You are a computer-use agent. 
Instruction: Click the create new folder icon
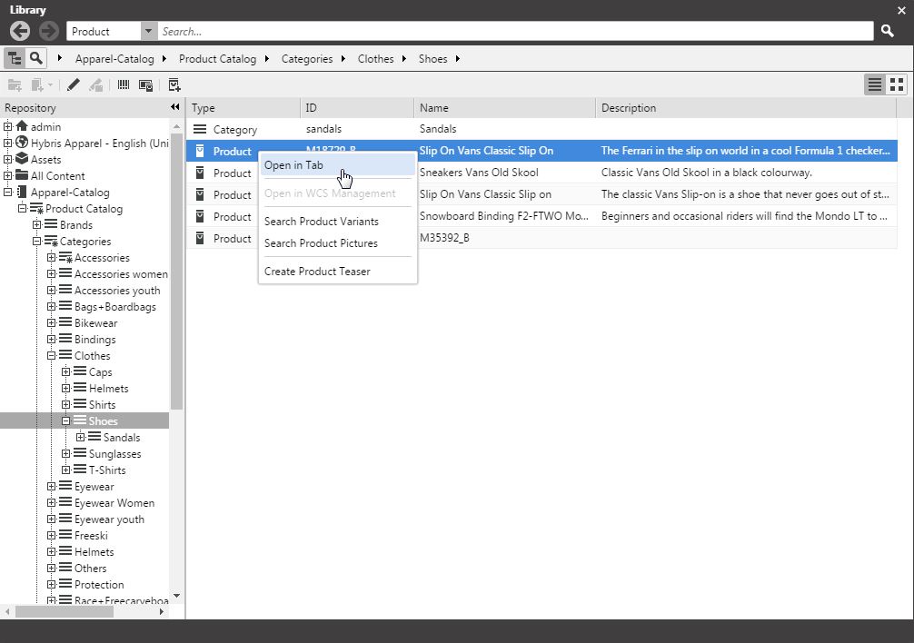click(15, 84)
